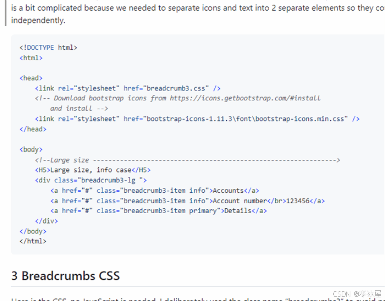Click the H5 "Large size, info case" line

[93, 170]
